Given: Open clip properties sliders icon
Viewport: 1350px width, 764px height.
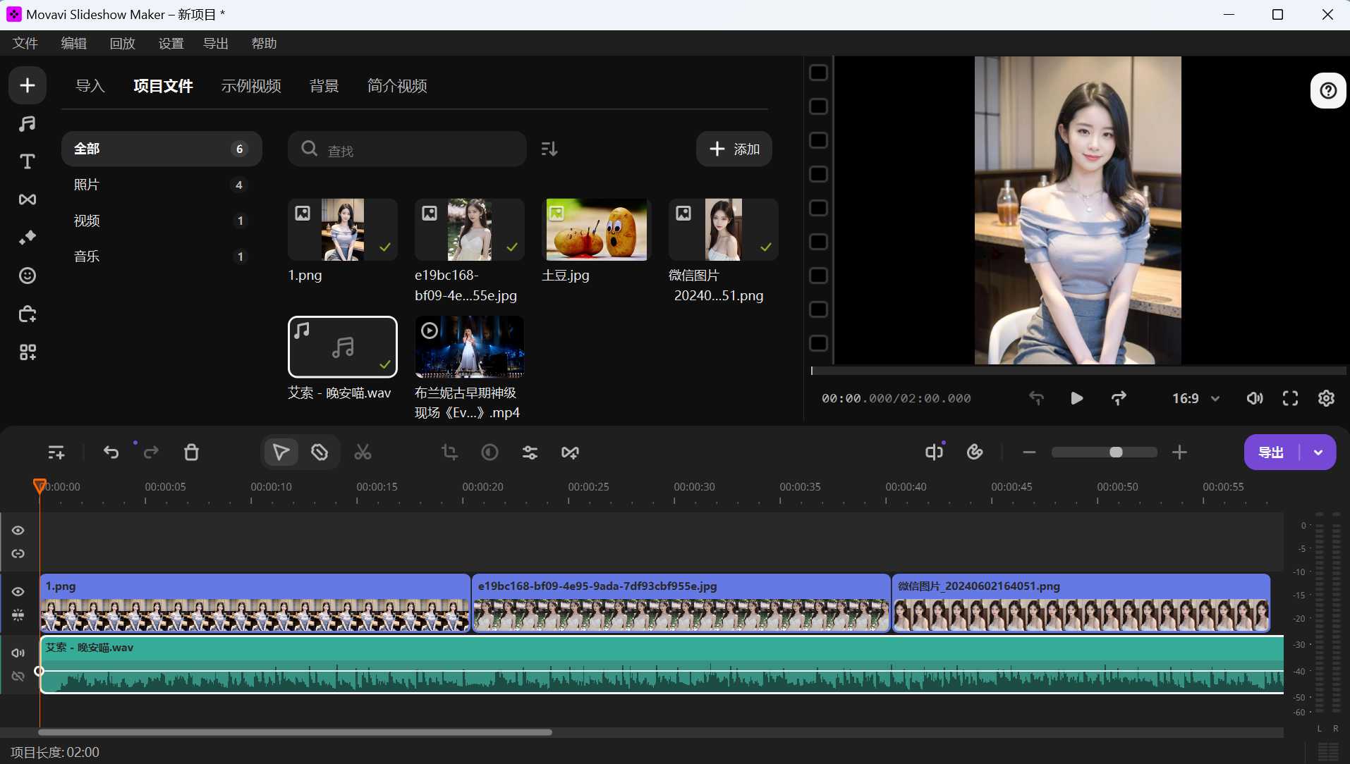Looking at the screenshot, I should coord(530,452).
